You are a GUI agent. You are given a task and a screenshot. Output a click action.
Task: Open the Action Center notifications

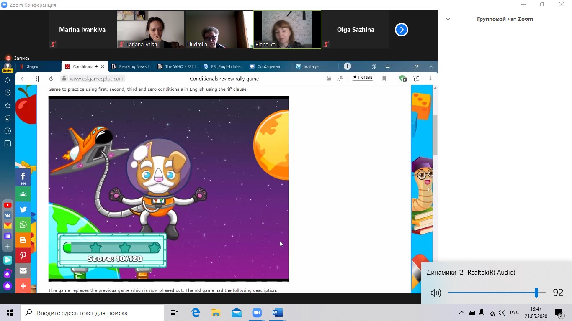[x=559, y=313]
